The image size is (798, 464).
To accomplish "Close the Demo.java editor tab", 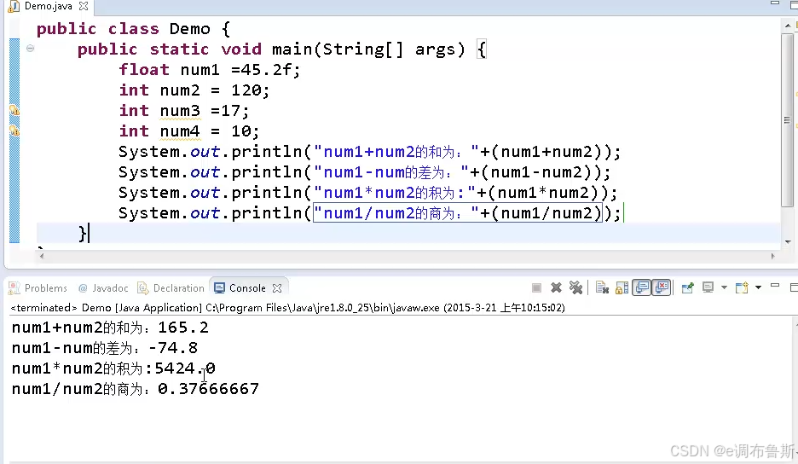I will 84,6.
